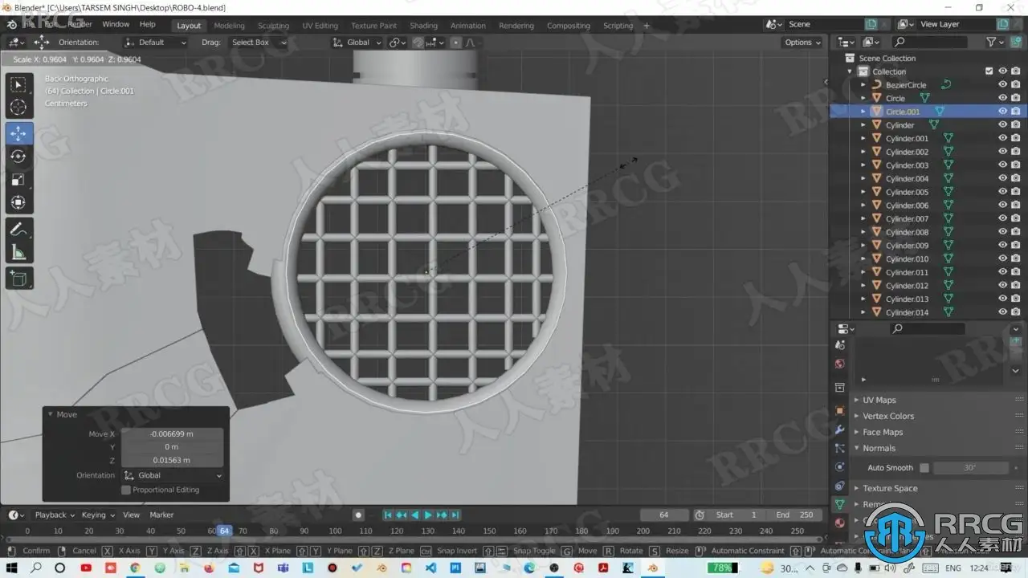1028x578 pixels.
Task: Expand Cylinder.003 in the outliner tree
Action: (863, 165)
